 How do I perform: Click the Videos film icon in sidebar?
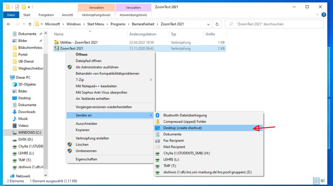tap(15, 126)
